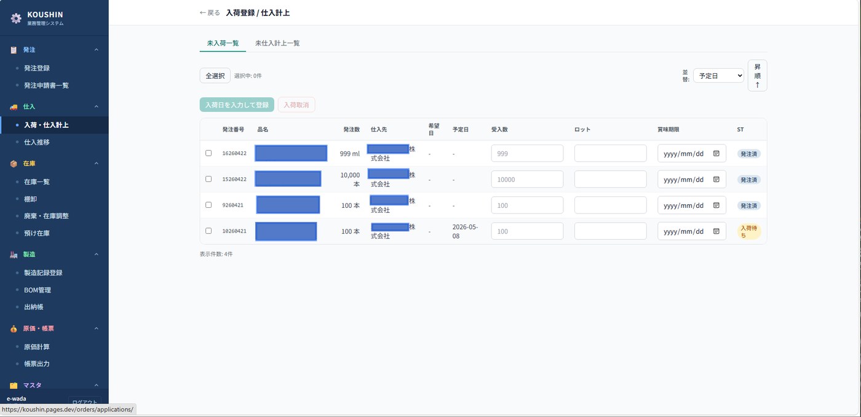
Task: Toggle the 昇順 sort order button
Action: point(757,76)
